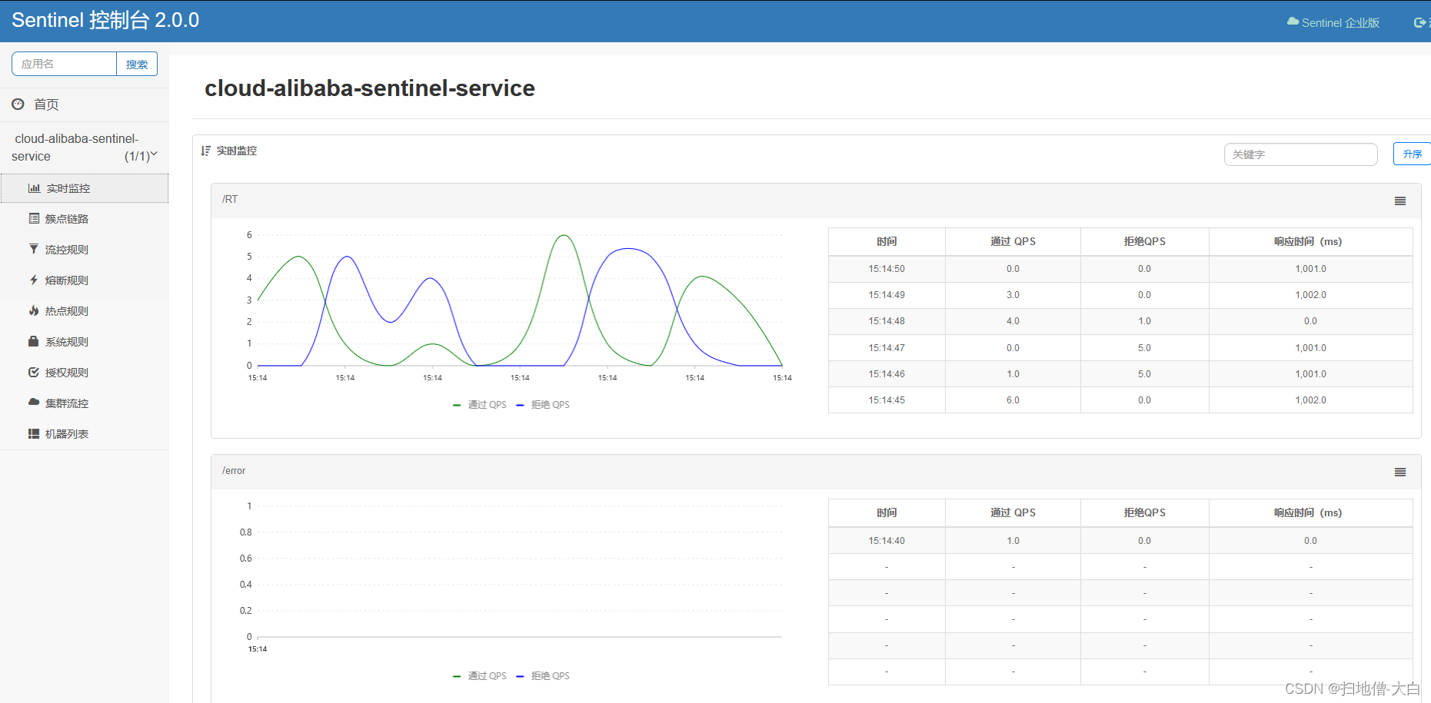The width and height of the screenshot is (1431, 703).
Task: Click the 15:14:40 time cell in /error table
Action: (887, 541)
